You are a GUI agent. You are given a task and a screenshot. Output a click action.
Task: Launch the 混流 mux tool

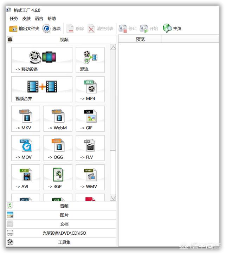click(x=90, y=60)
